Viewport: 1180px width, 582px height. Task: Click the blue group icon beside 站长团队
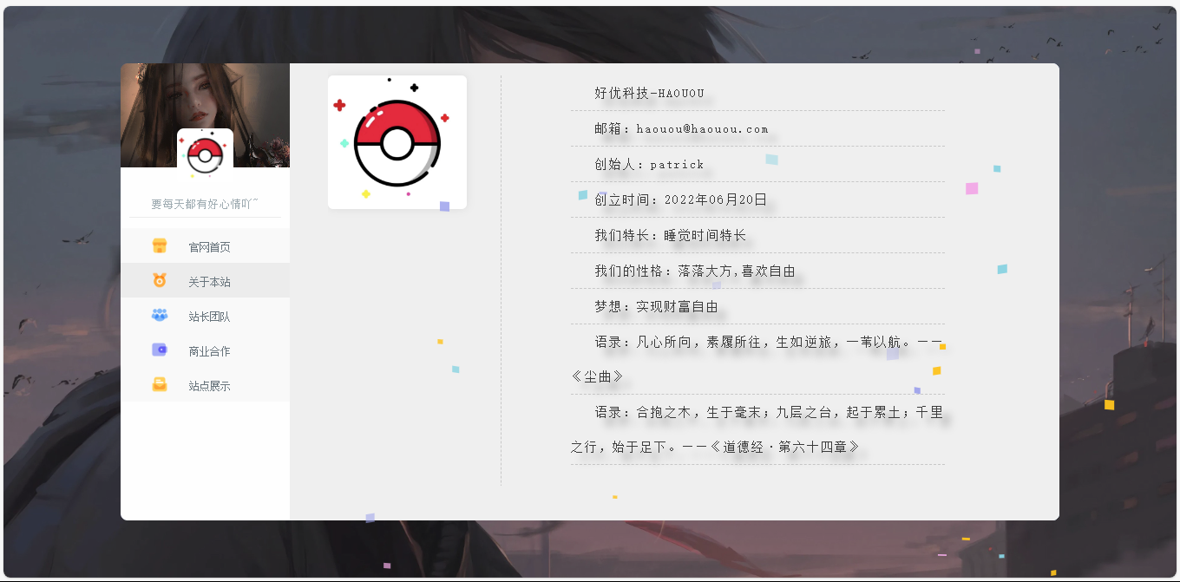[x=160, y=316]
